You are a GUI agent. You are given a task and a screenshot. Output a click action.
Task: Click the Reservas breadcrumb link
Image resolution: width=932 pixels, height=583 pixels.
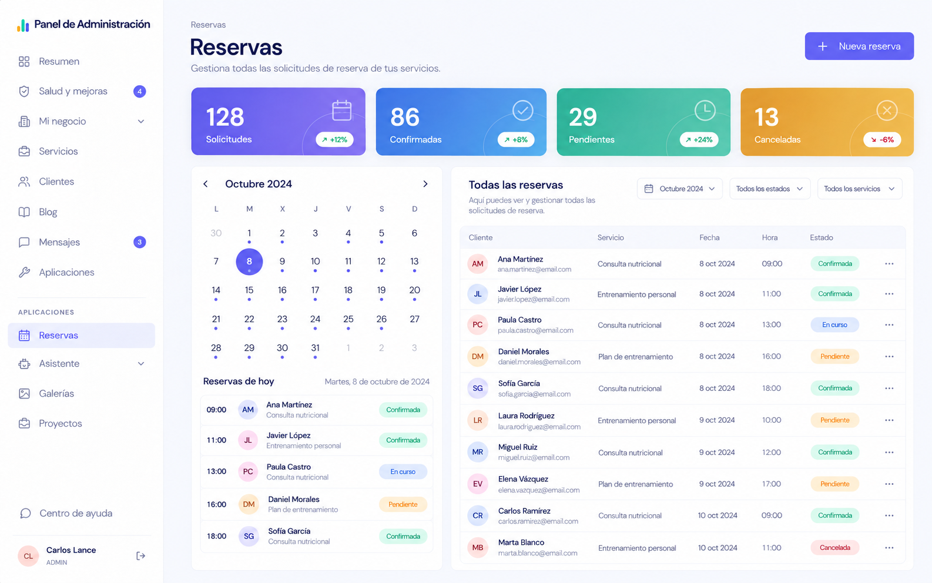point(208,25)
